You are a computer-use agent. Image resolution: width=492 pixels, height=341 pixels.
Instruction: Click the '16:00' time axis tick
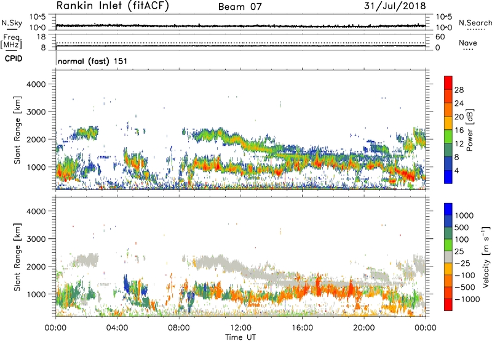pyautogui.click(x=302, y=328)
